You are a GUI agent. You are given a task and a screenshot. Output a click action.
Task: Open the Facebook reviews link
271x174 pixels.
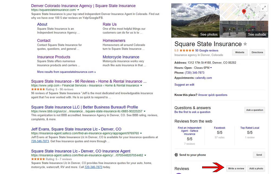pyautogui.click(x=220, y=128)
